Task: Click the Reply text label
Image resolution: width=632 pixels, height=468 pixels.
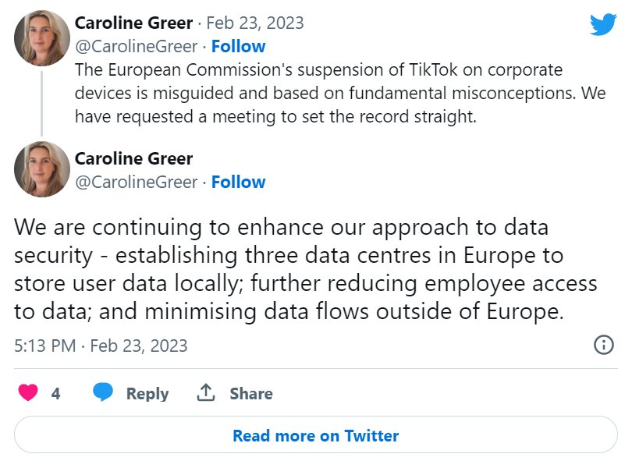Action: (147, 394)
